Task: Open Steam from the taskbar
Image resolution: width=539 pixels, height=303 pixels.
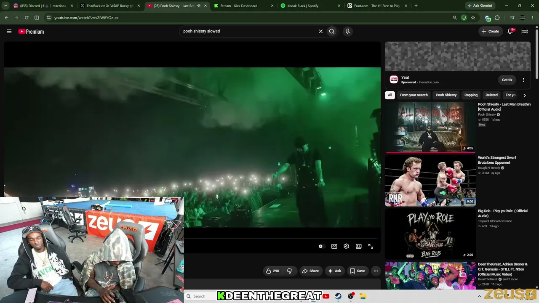Action: (338, 296)
